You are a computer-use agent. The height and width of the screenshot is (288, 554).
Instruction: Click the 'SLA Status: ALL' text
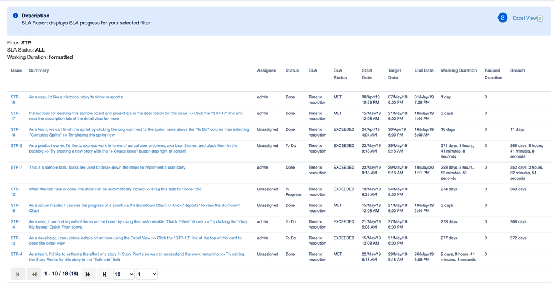26,50
